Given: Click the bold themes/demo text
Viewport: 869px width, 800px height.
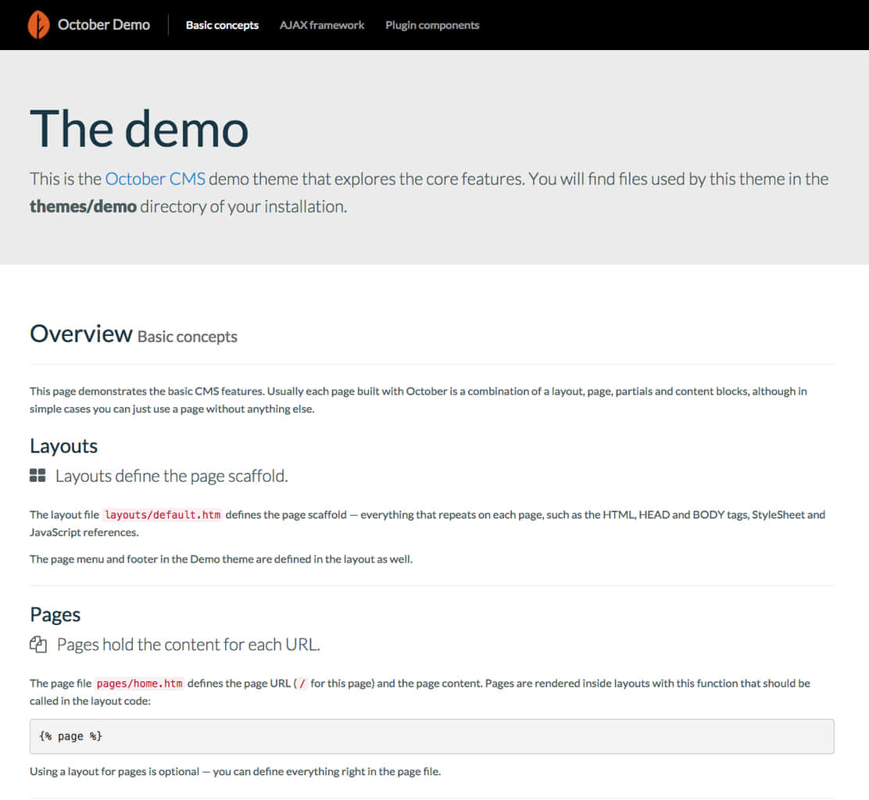Looking at the screenshot, I should tap(83, 207).
